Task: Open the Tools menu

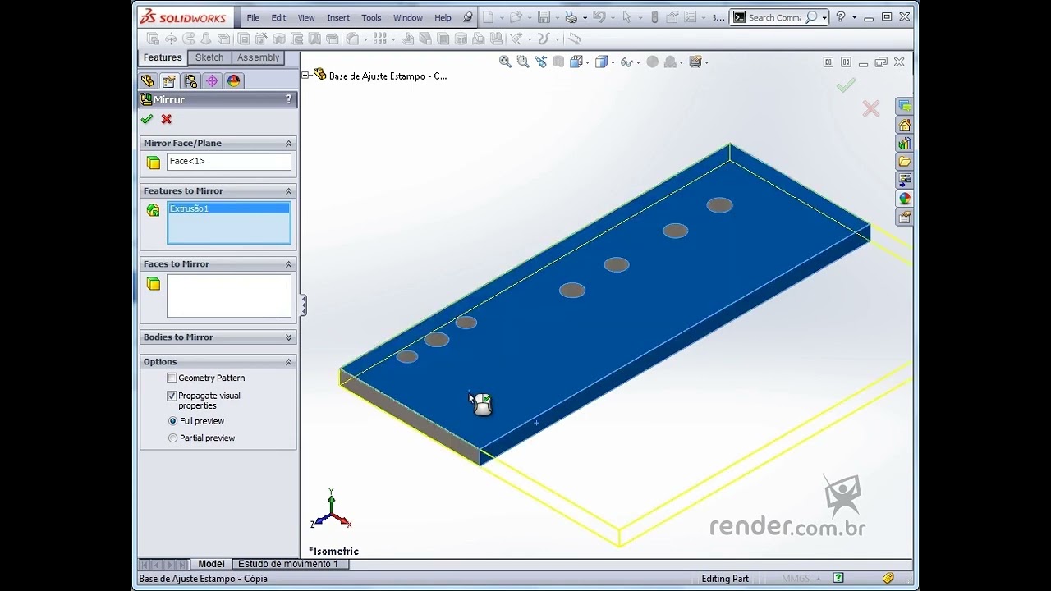Action: (x=371, y=17)
